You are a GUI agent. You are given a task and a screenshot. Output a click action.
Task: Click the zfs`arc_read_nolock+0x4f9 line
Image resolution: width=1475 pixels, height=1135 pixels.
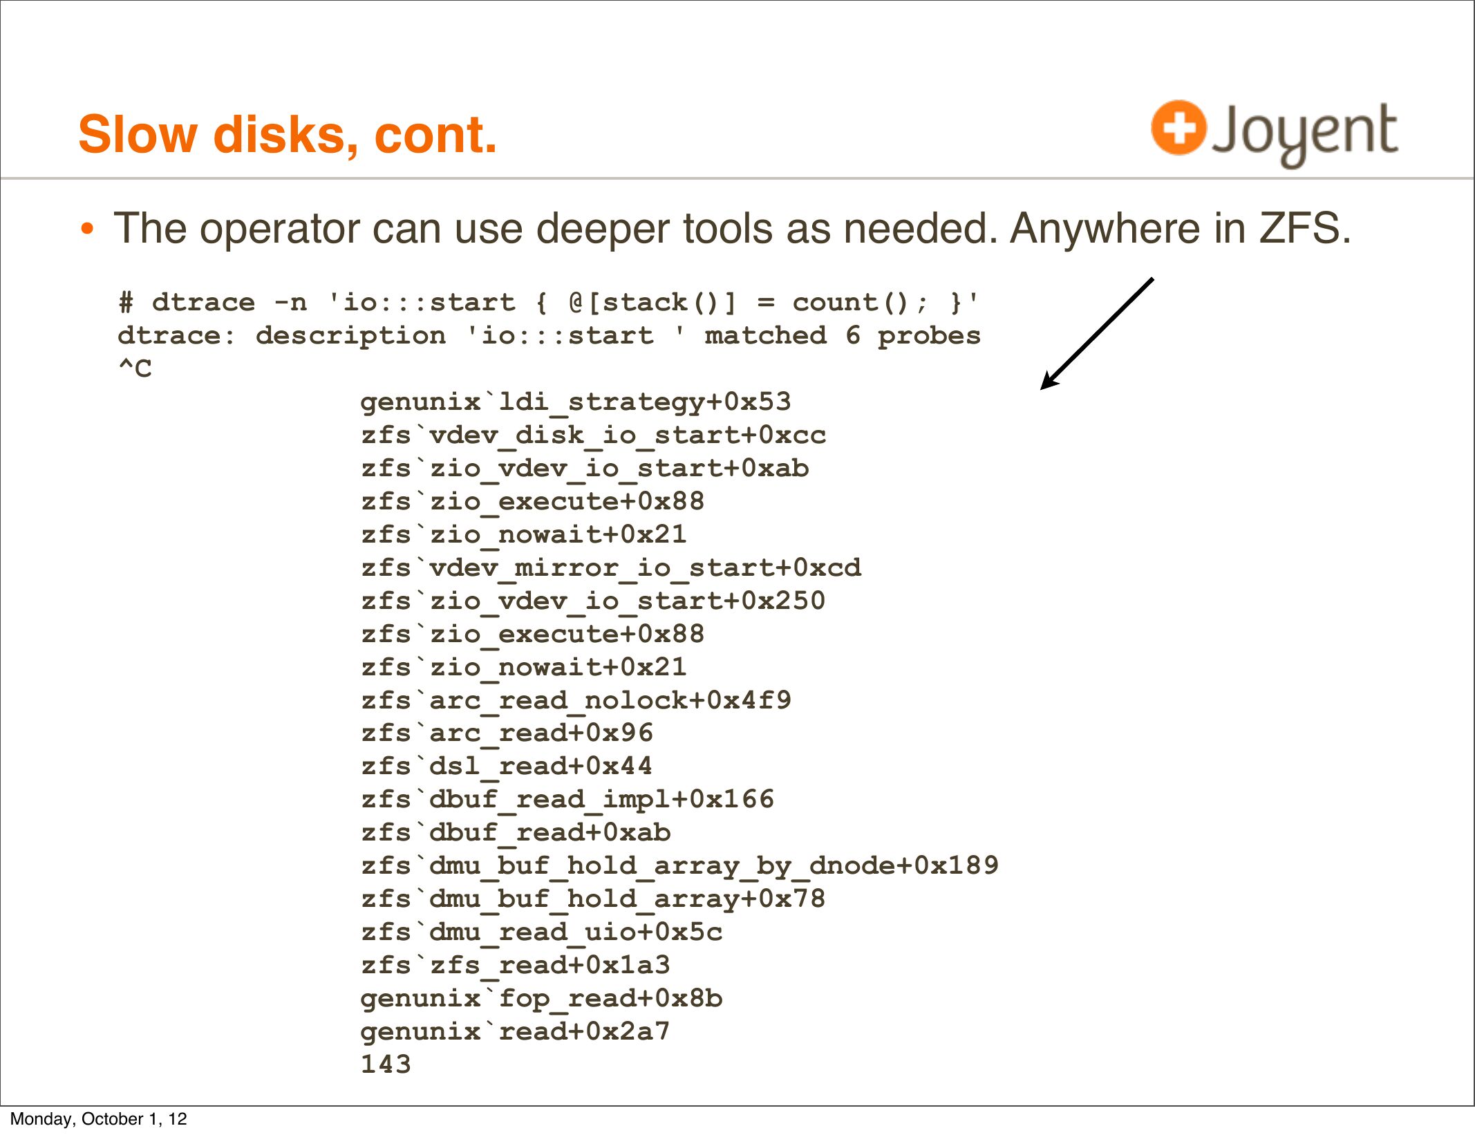(576, 700)
